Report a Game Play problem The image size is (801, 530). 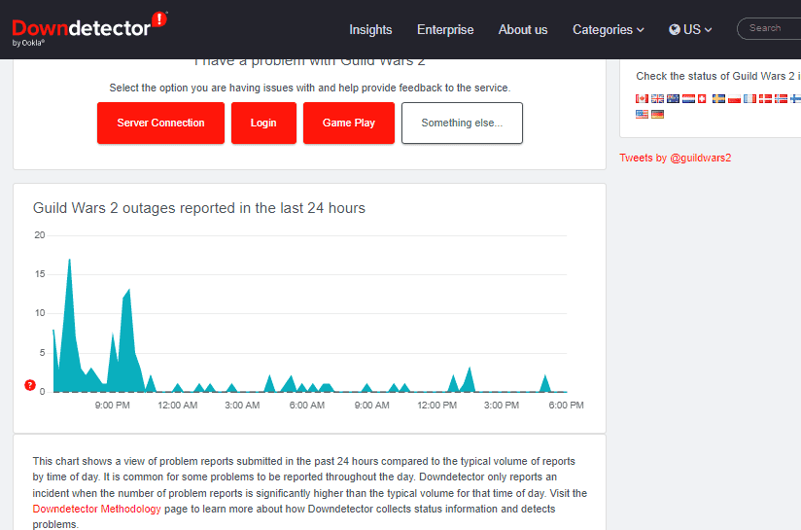pyautogui.click(x=348, y=123)
